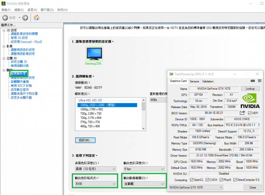Select 1080p, 1920 × 1080 native resolution
Viewport: 265px width, 195px height.
(x=107, y=105)
